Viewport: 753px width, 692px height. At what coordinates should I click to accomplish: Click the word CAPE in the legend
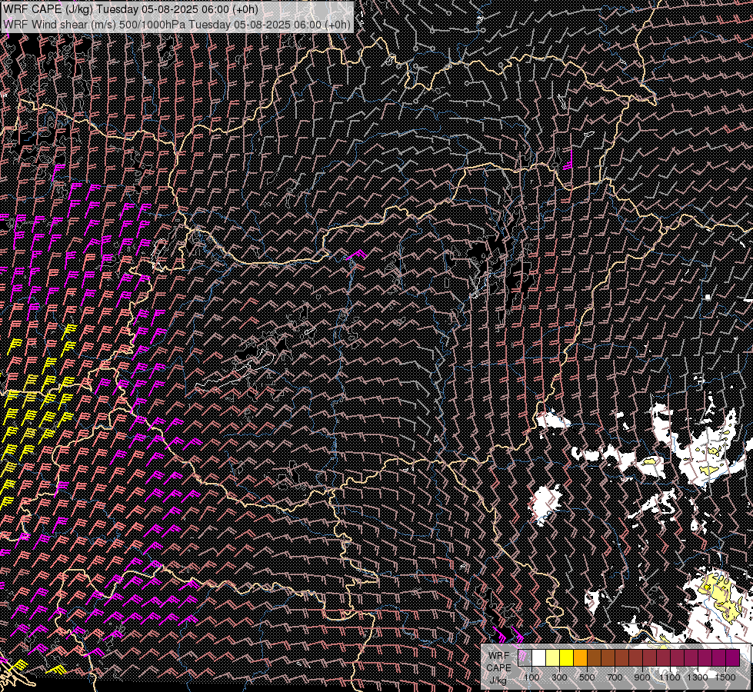point(498,668)
